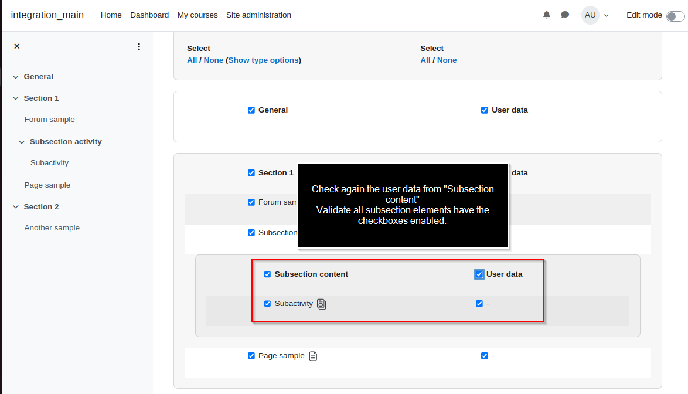Uncheck the General section checkbox
The height and width of the screenshot is (394, 688).
coord(251,110)
